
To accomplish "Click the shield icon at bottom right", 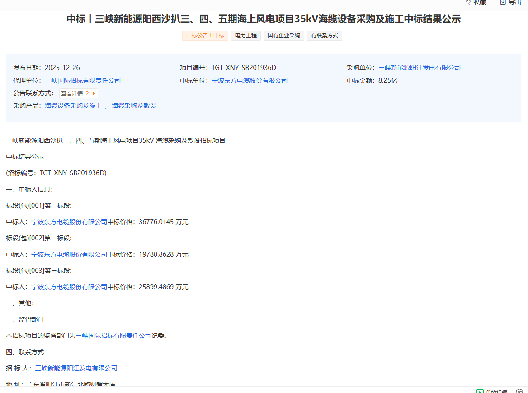I will 519,391.
